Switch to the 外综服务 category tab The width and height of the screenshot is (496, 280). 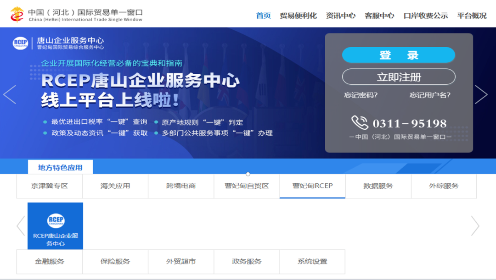click(444, 186)
